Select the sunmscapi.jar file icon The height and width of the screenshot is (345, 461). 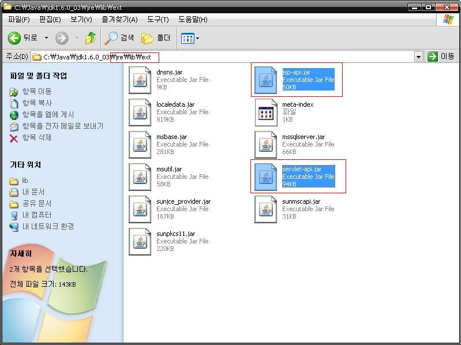266,209
